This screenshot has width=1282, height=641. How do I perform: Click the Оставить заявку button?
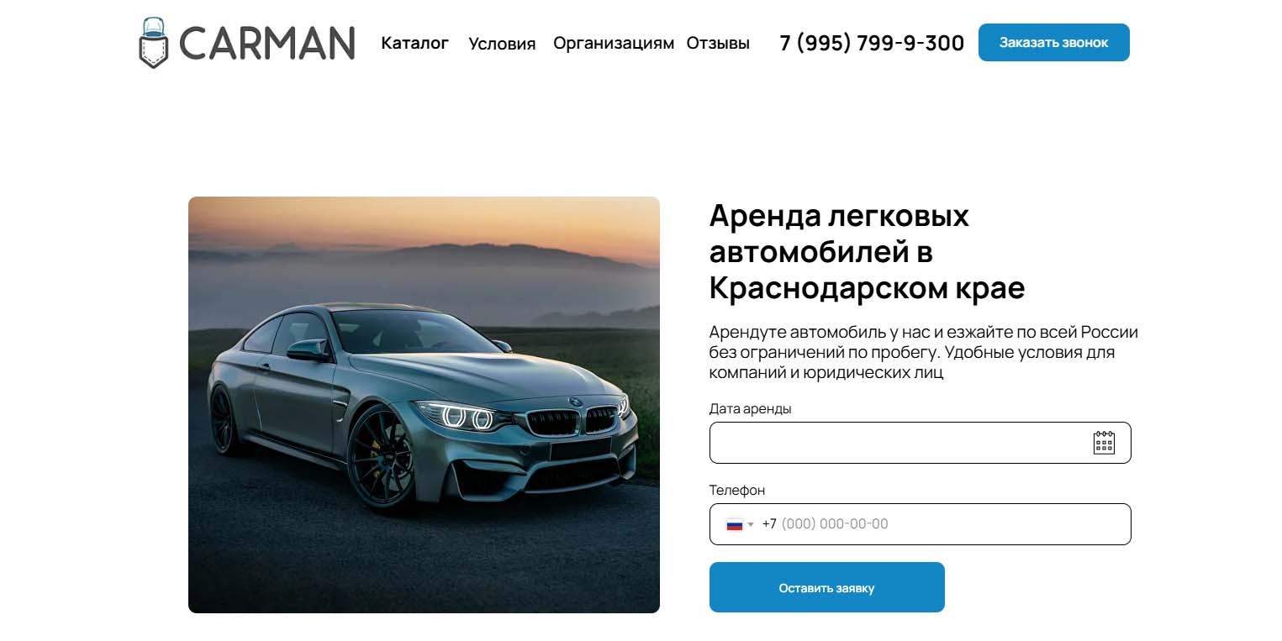(827, 587)
